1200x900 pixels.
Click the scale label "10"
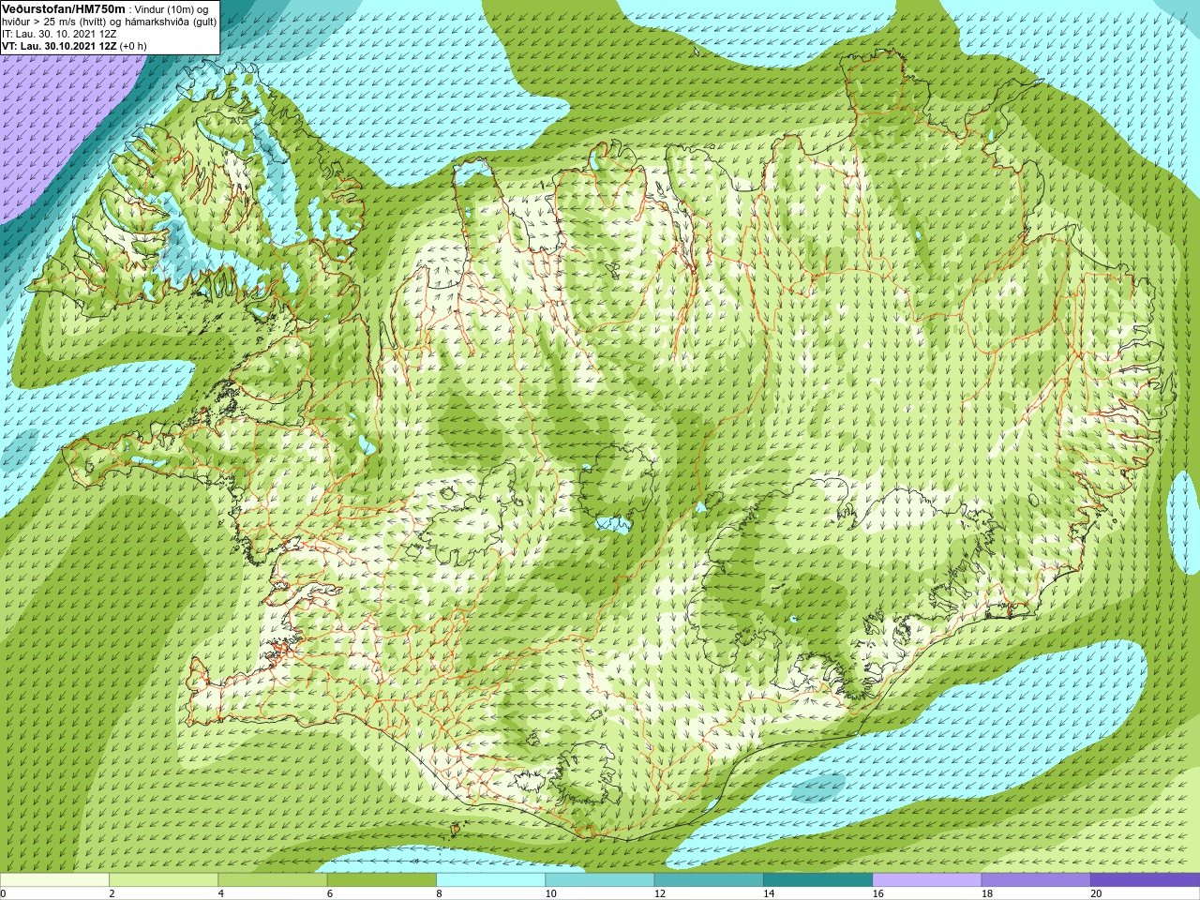pyautogui.click(x=550, y=893)
